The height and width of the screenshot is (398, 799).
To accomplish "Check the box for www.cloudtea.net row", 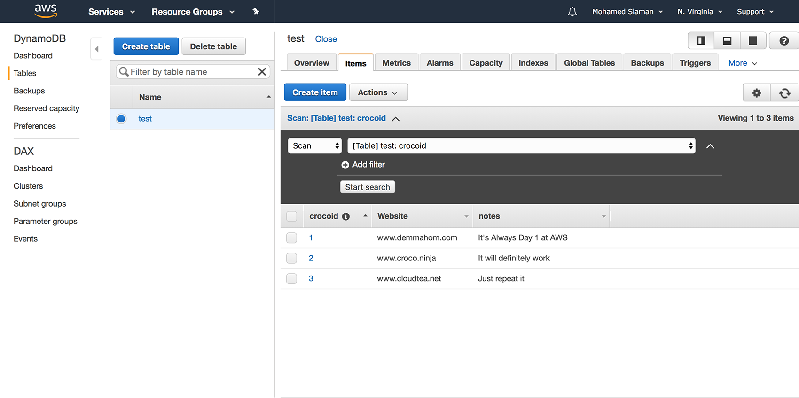I will (291, 279).
